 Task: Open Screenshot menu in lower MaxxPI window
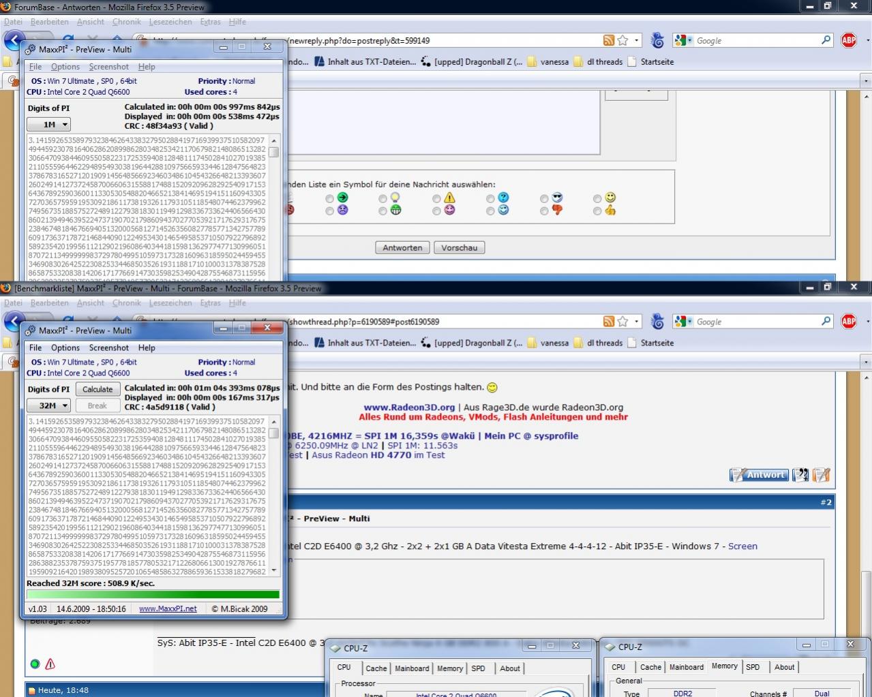pyautogui.click(x=109, y=347)
